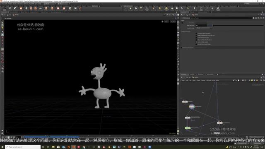Image resolution: width=265 pixels, height=149 pixels.
Task: Select the Gamepad Camera shelf tool
Action: click(x=218, y=9)
